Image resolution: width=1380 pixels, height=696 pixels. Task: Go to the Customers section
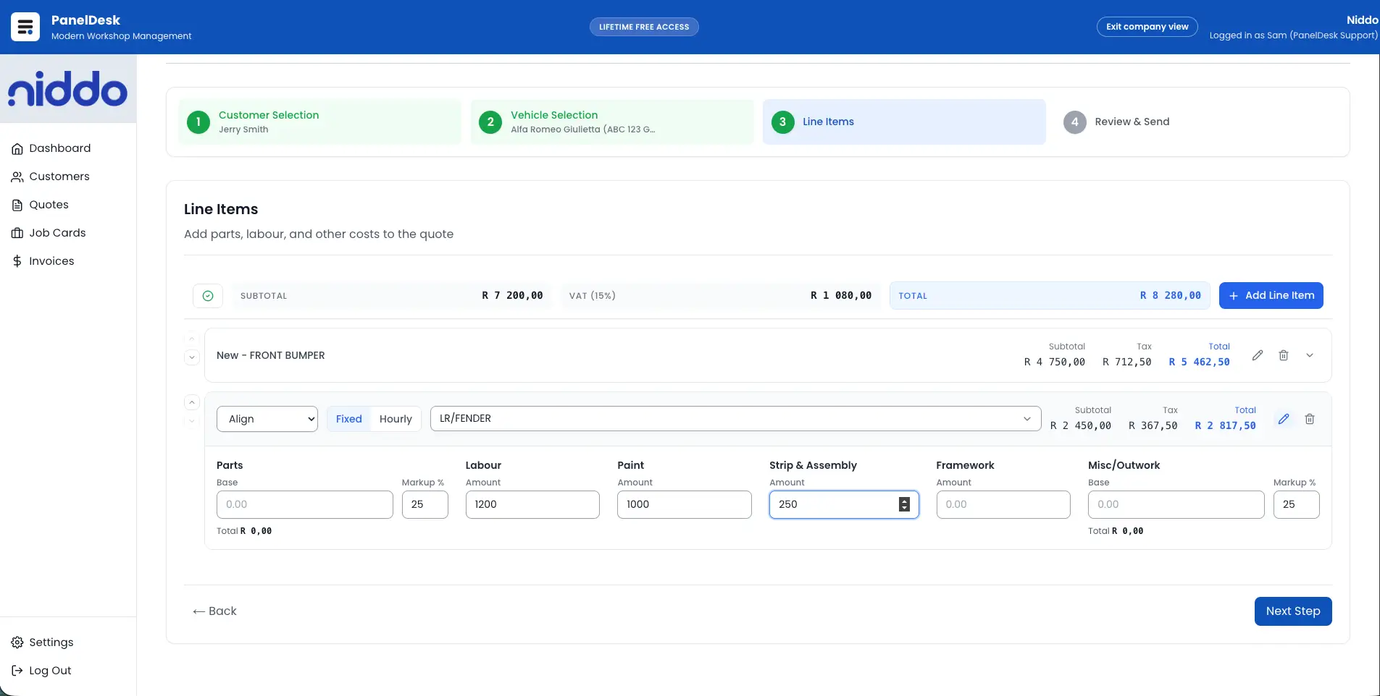coord(60,176)
